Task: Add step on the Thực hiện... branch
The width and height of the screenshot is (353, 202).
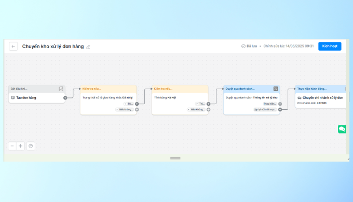Action: [280, 104]
